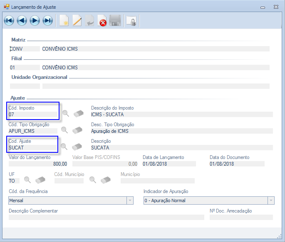Focus the Nº Doc. Arrecadação field

click(x=241, y=217)
